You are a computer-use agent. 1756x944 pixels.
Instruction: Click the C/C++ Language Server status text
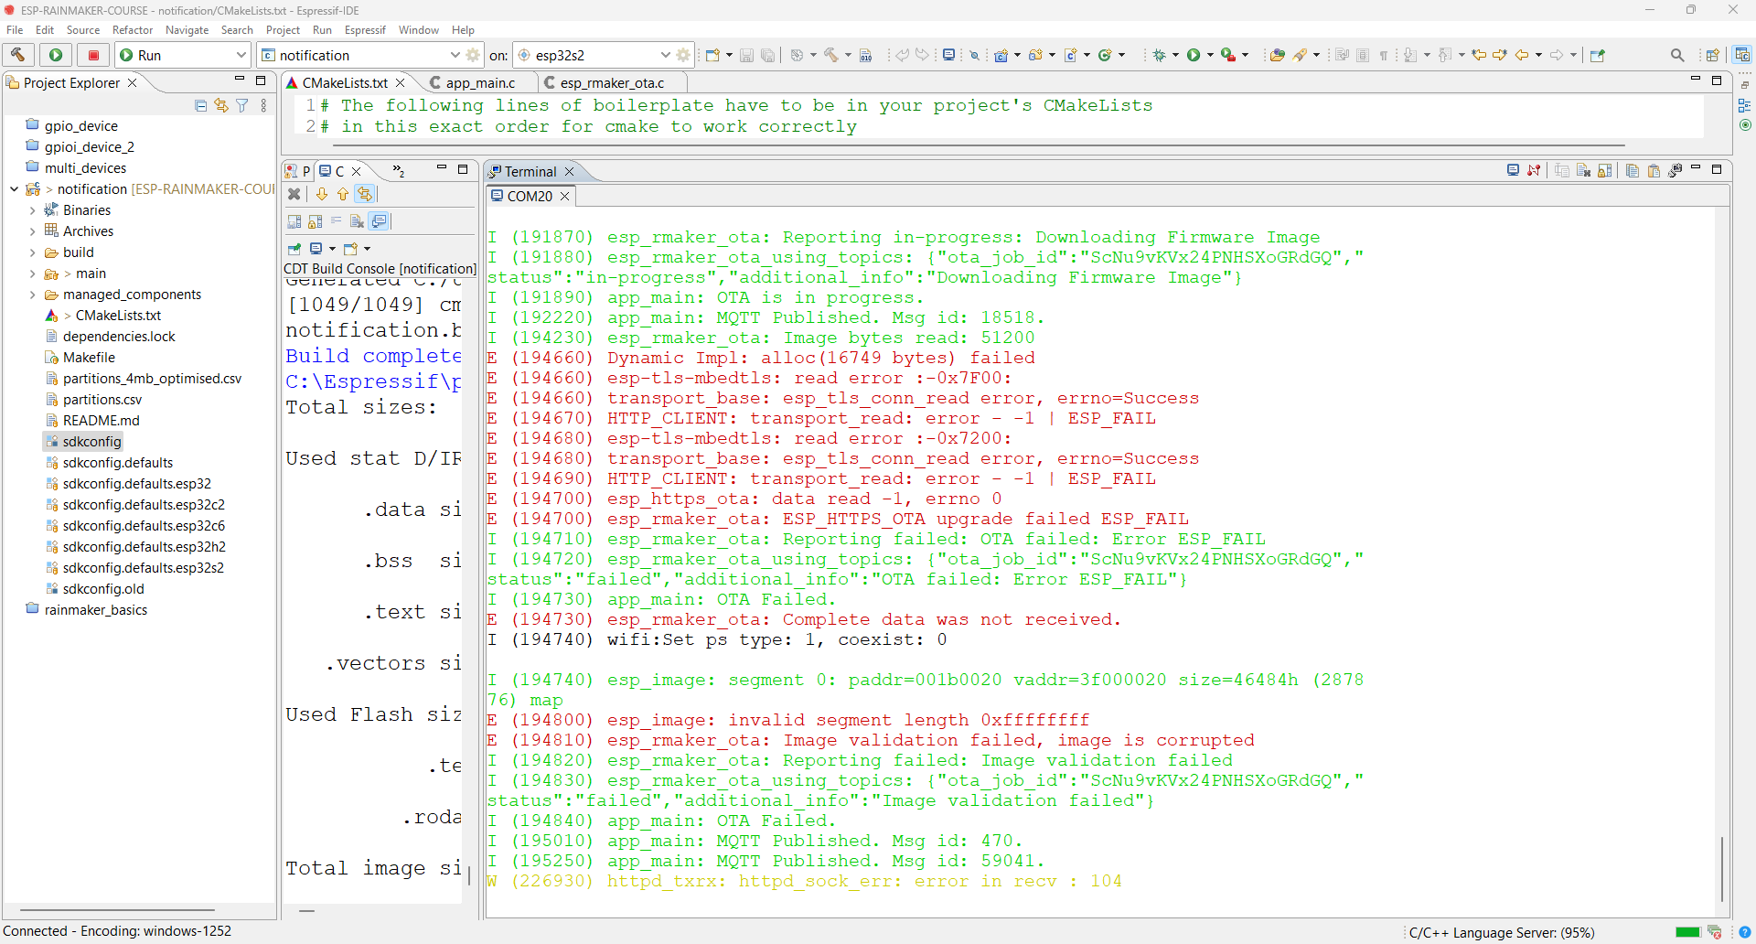(1502, 932)
